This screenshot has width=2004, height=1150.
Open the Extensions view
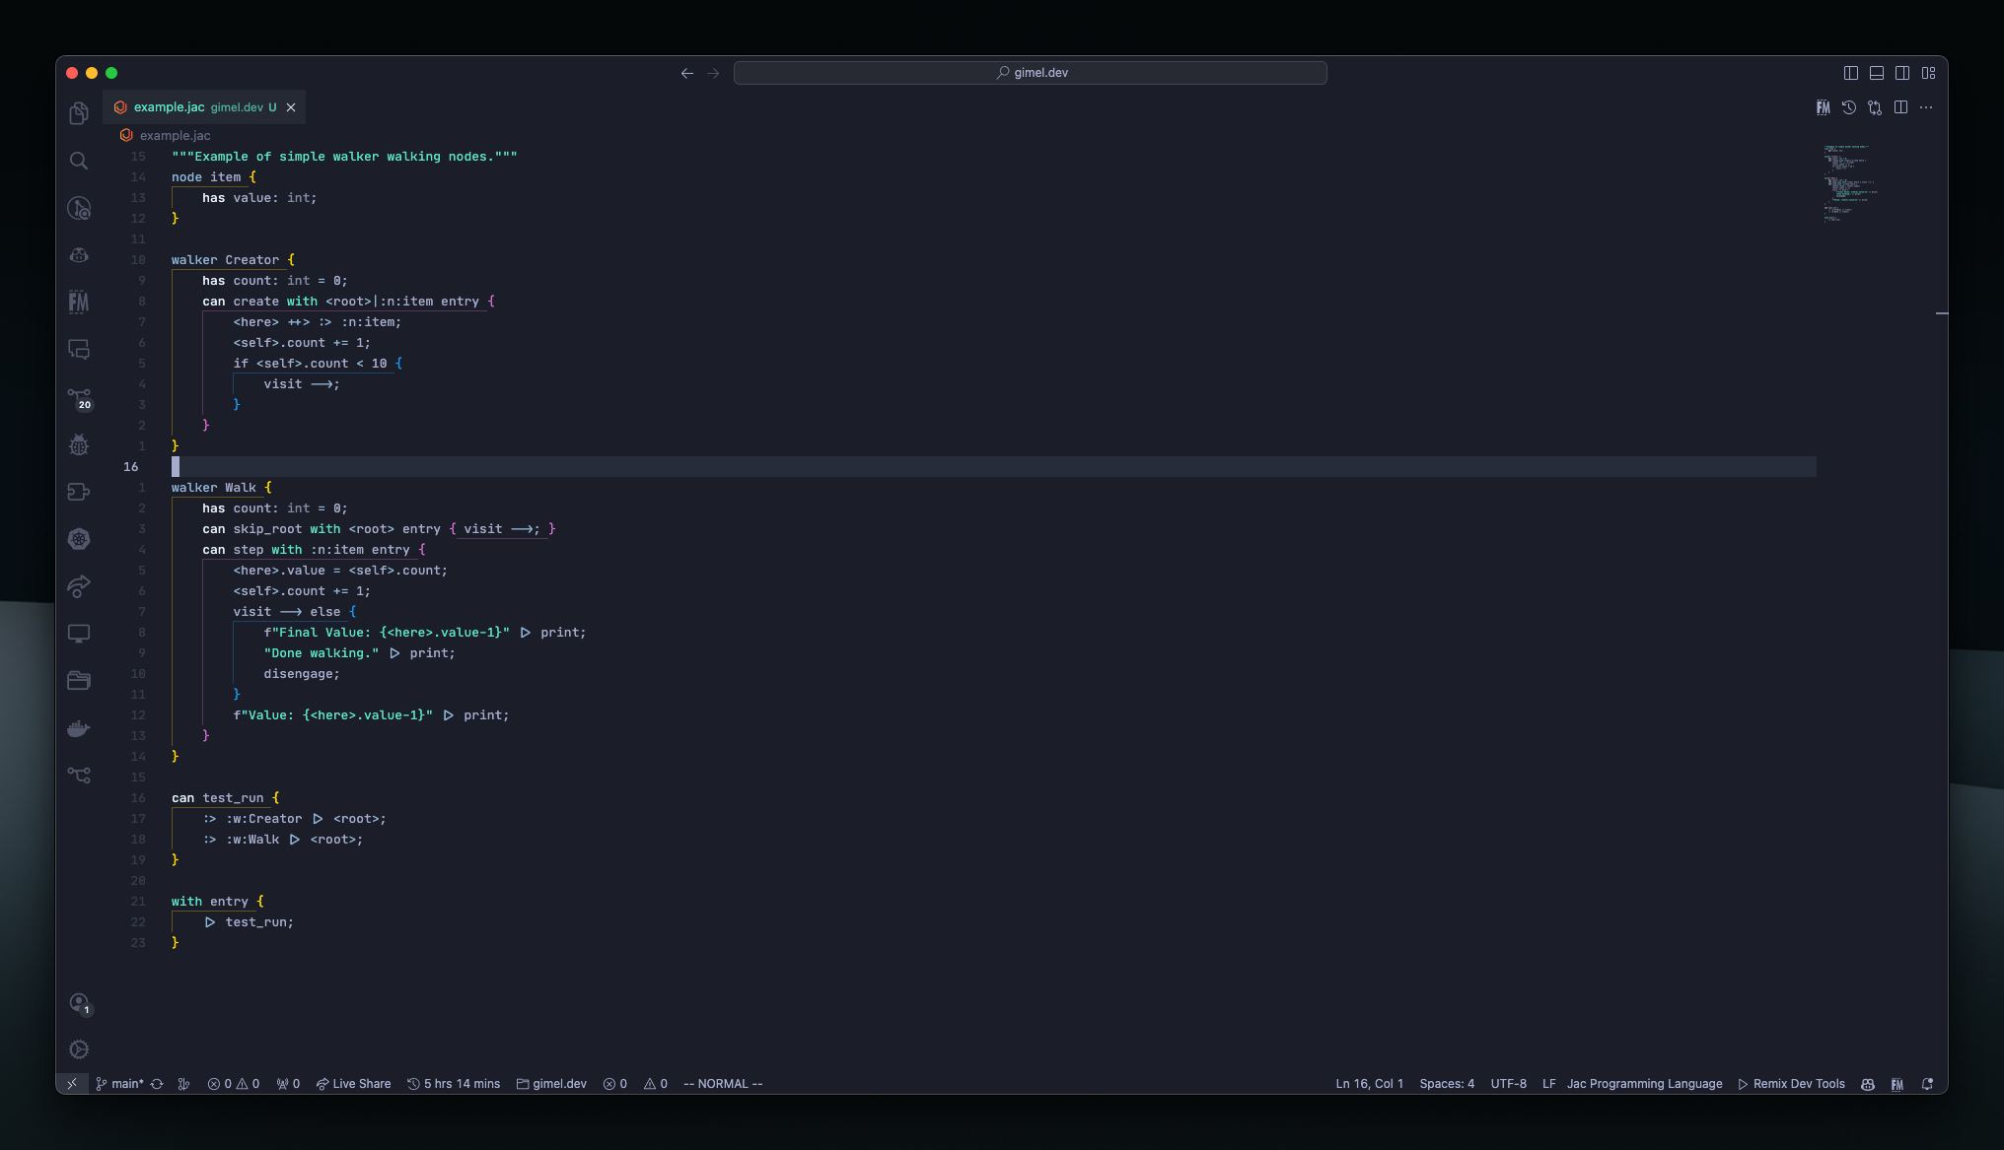[78, 491]
